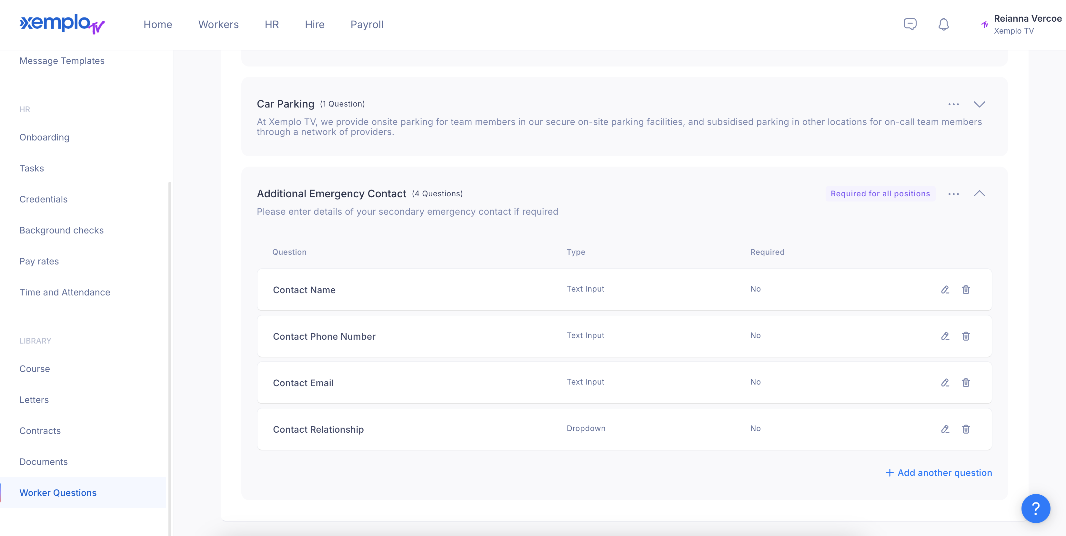The width and height of the screenshot is (1066, 536).
Task: Open Contracts in the sidebar
Action: coord(40,431)
